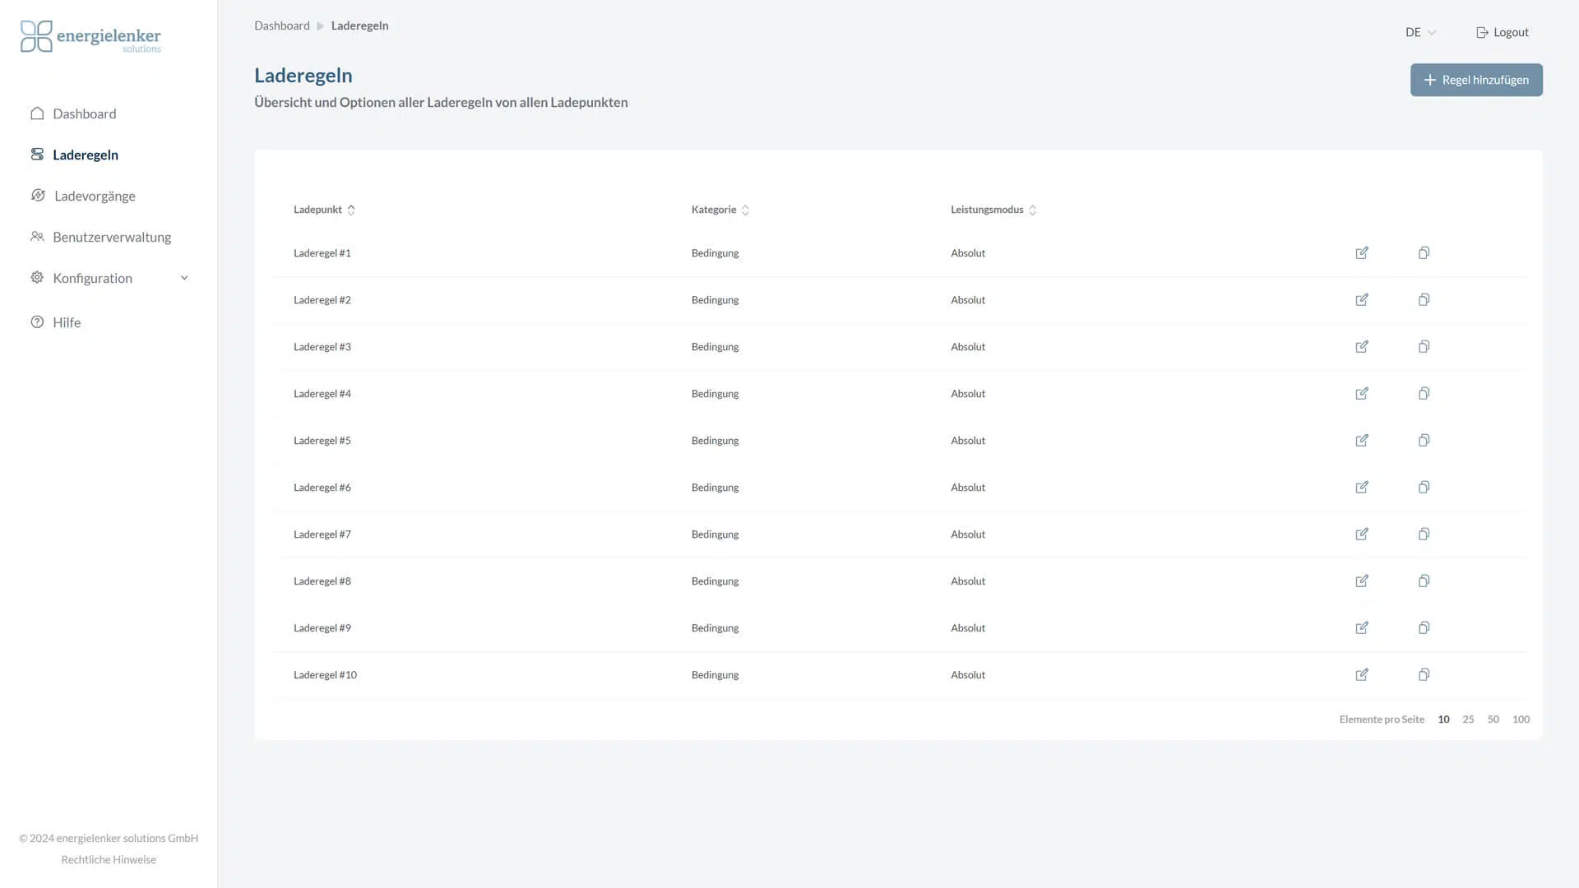The image size is (1579, 888).
Task: Open the Rechtliche Hinweise link
Action: point(109,860)
